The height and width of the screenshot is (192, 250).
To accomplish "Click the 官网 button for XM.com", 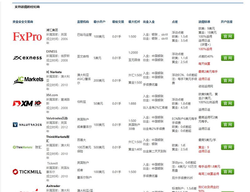I will (227, 103).
